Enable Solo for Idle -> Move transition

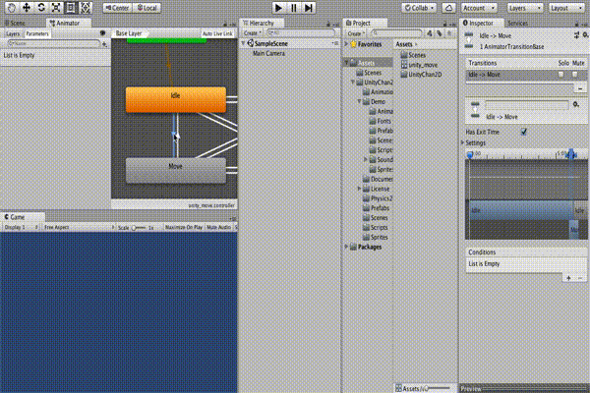(x=561, y=75)
